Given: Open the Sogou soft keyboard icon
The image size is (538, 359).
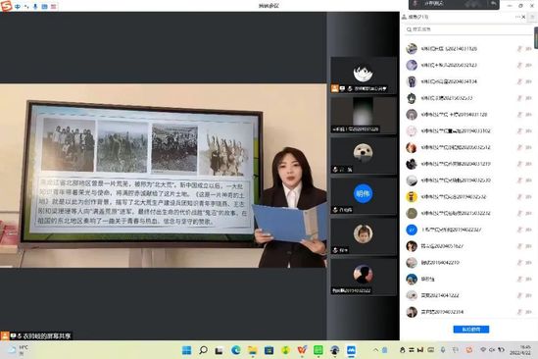Looking at the screenshot, I should coord(44,7).
